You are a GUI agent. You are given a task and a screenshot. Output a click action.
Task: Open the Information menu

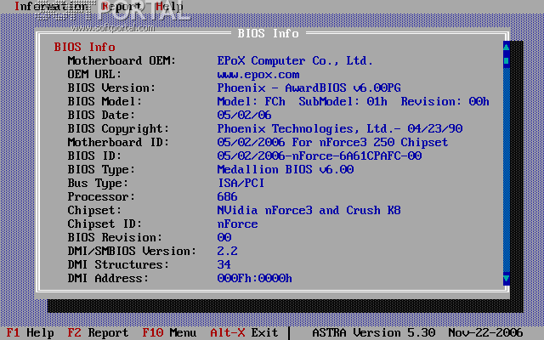click(x=51, y=6)
